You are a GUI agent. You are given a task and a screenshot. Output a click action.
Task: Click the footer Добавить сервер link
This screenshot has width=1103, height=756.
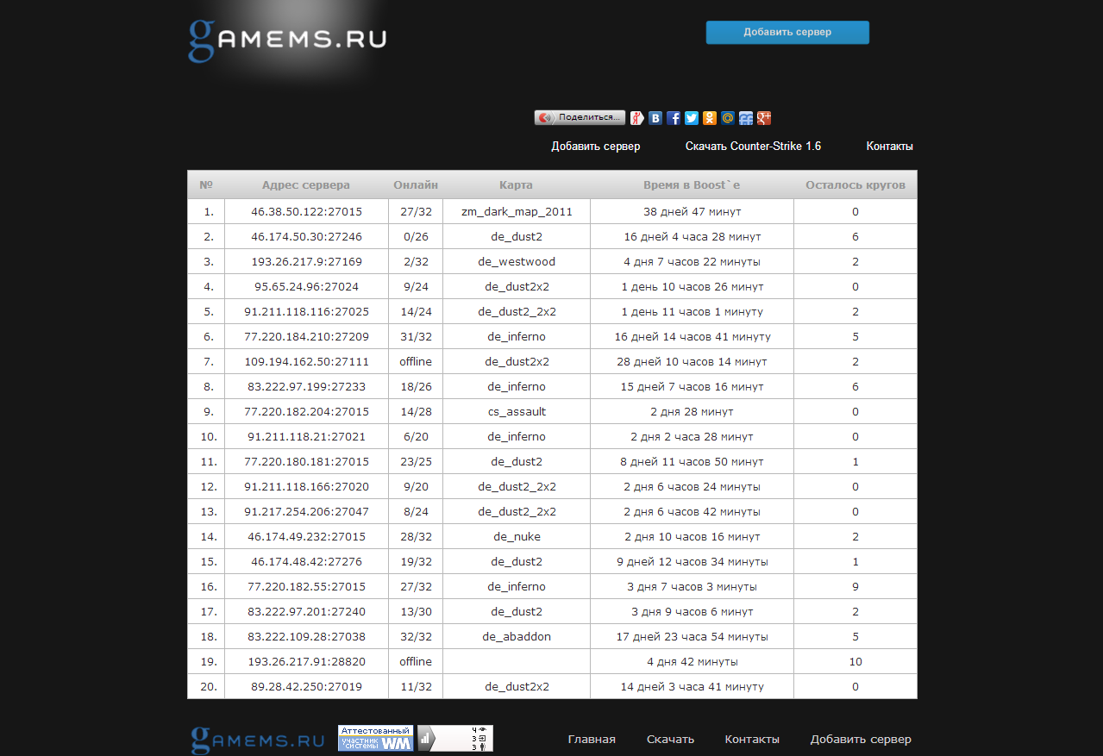coord(860,740)
